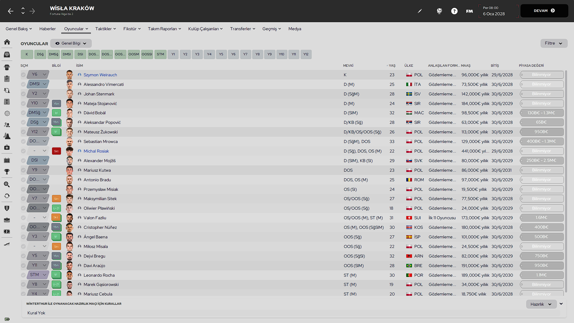Viewport: 574px width, 323px height.
Task: Open the Genel Bakış menu
Action: pyautogui.click(x=19, y=29)
